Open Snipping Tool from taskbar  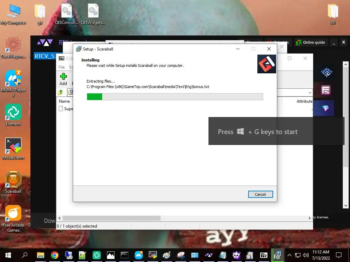pos(180,255)
